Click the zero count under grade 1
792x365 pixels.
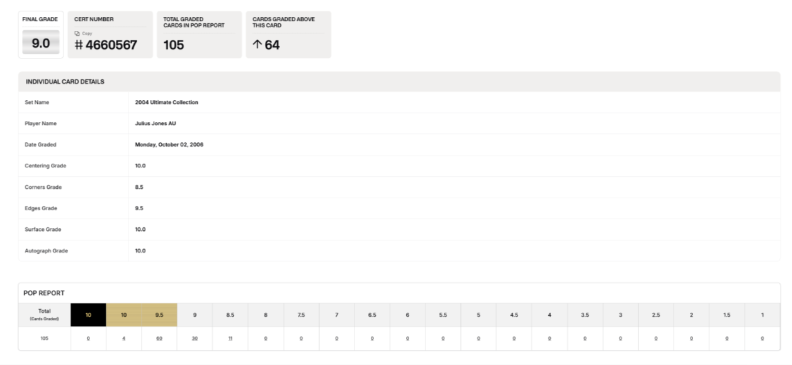pos(762,338)
